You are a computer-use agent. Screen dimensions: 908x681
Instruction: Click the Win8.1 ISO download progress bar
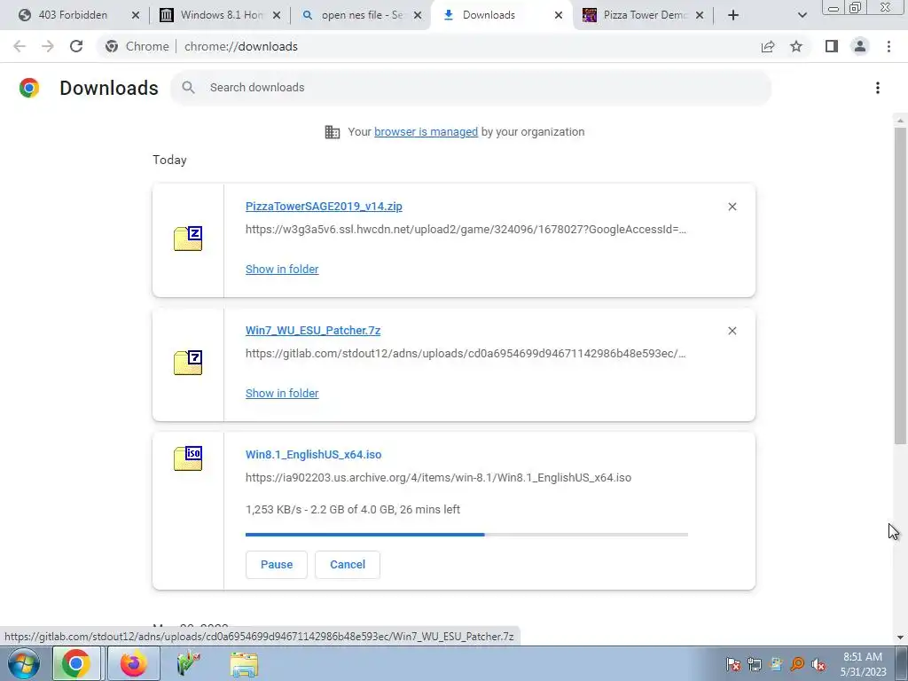(466, 535)
